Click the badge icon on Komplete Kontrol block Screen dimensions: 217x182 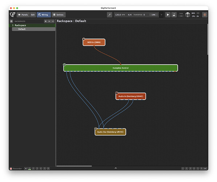click(x=64, y=65)
